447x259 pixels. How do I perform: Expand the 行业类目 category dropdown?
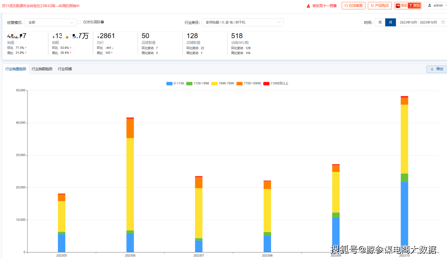point(243,22)
